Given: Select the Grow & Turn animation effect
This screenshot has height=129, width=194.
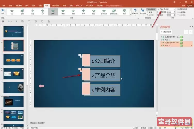Looking at the screenshot, I should point(114,12).
